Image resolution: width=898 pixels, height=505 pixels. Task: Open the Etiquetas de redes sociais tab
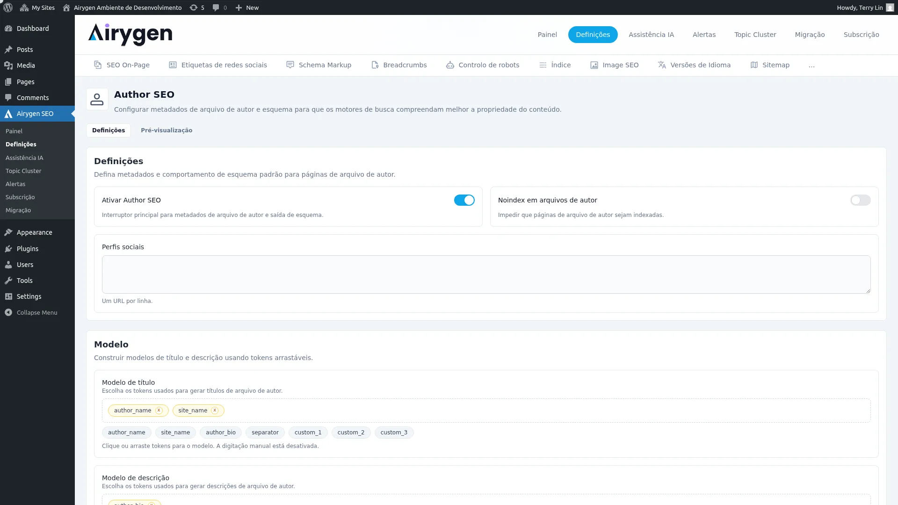click(x=218, y=65)
